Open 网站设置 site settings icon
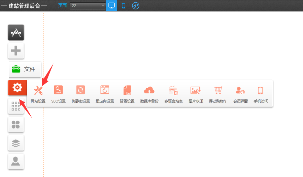Image resolution: width=303 pixels, height=177 pixels. coord(38,93)
